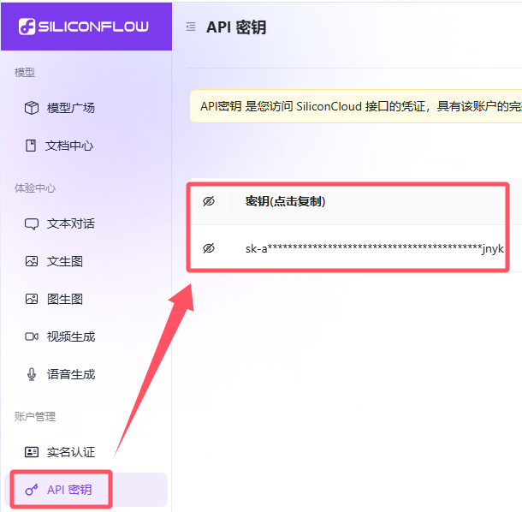Click the 语音生成 microphone icon
The image size is (522, 512).
point(32,374)
